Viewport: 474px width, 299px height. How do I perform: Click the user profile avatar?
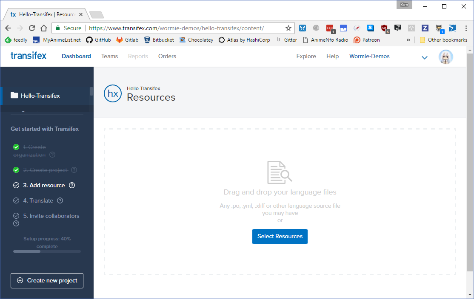[445, 57]
